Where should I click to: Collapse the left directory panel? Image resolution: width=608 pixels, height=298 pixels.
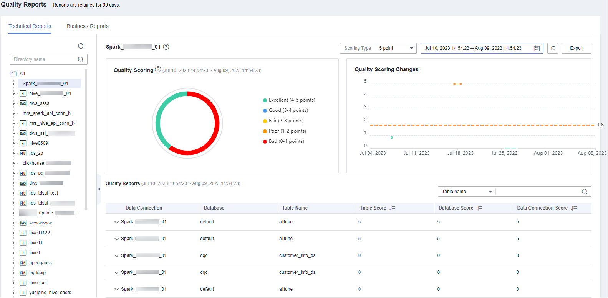(x=99, y=189)
